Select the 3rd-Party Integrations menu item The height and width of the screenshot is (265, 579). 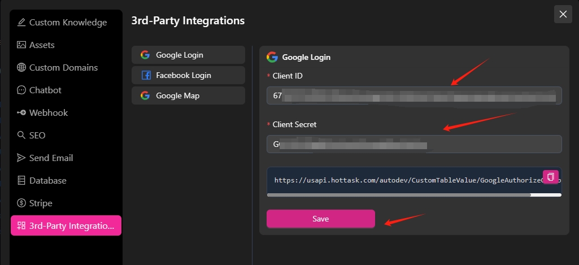pyautogui.click(x=66, y=225)
